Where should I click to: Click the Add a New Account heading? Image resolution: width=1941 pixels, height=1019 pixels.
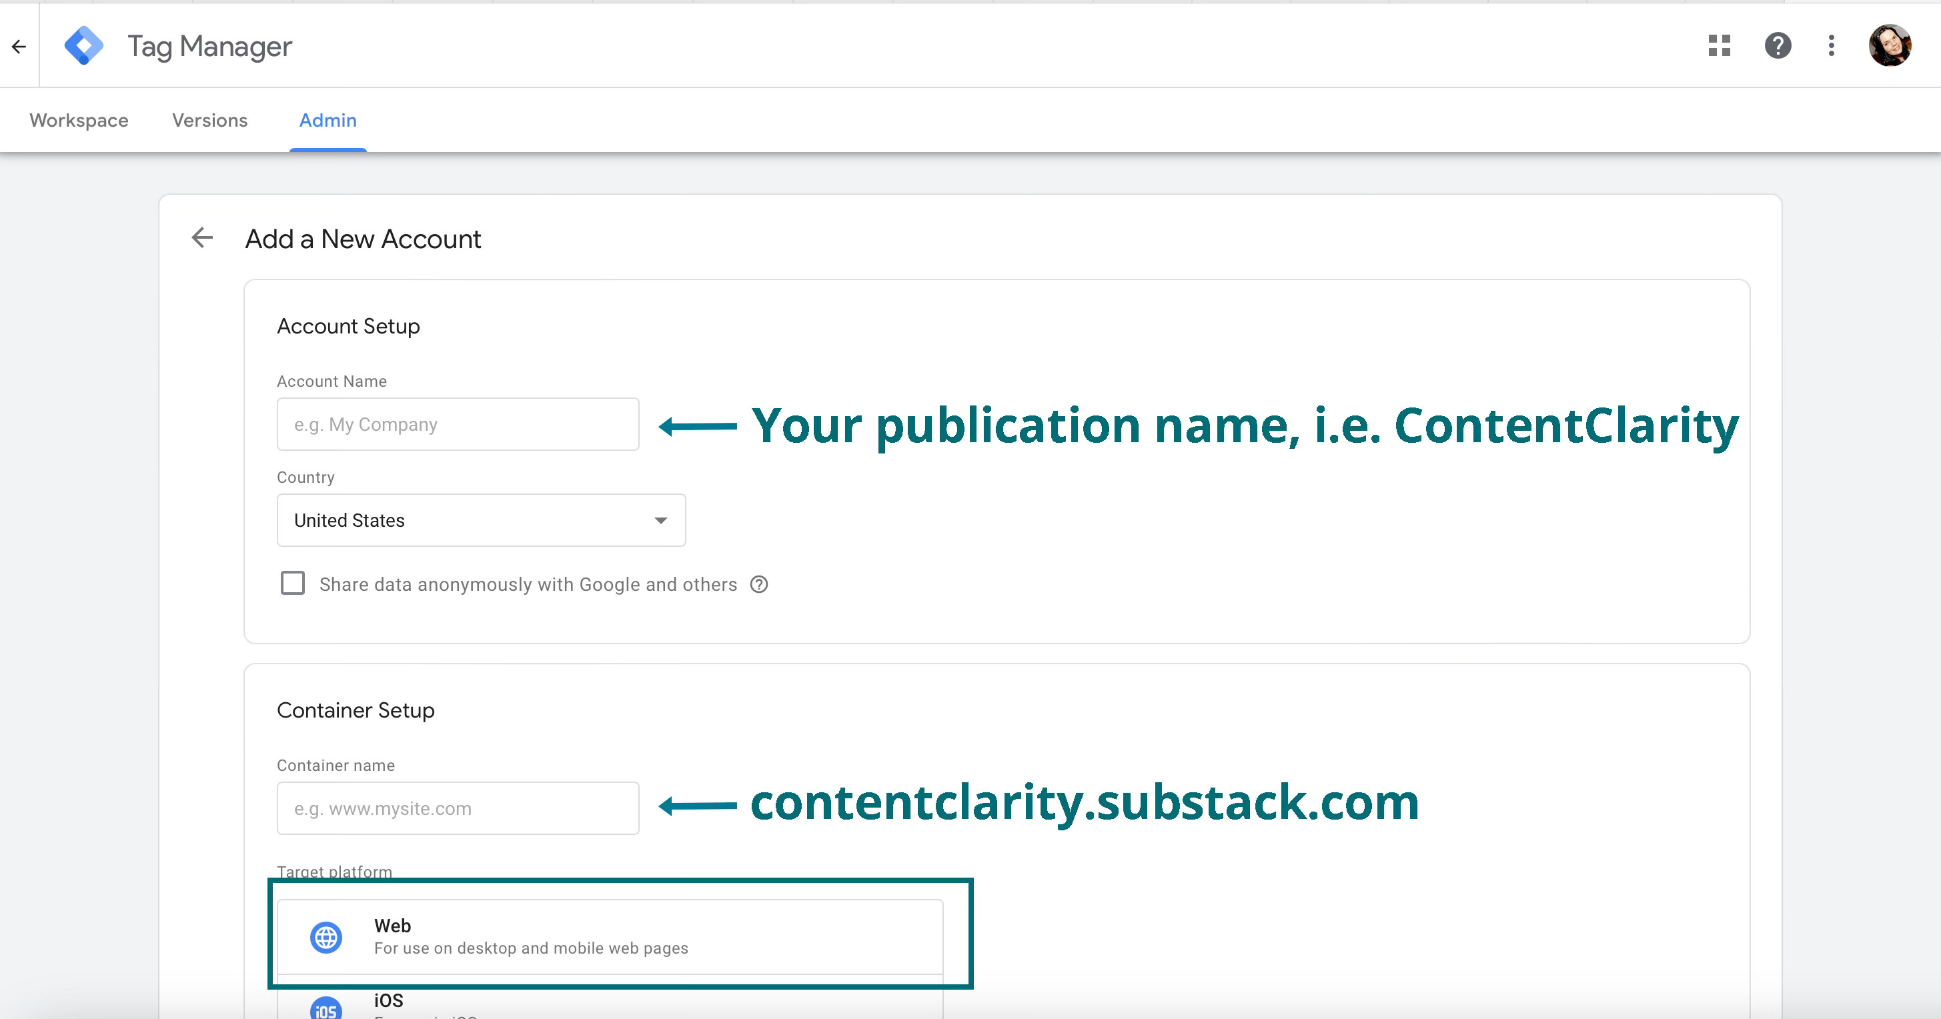tap(362, 239)
